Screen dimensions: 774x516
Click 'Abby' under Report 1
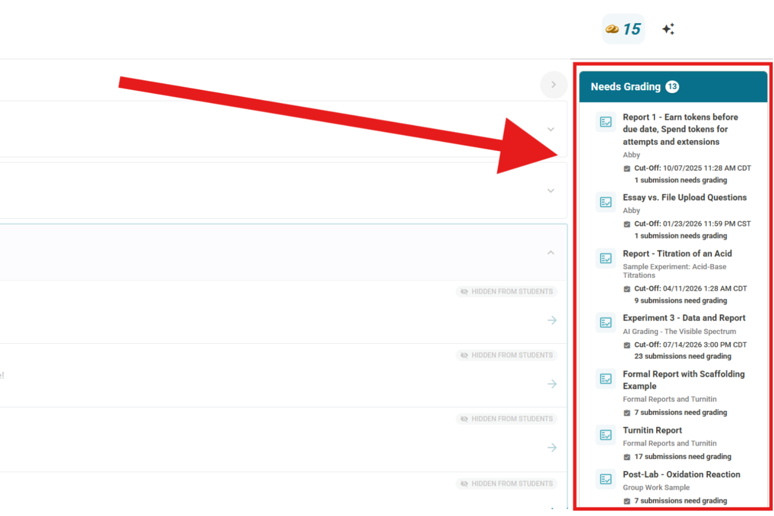(631, 155)
